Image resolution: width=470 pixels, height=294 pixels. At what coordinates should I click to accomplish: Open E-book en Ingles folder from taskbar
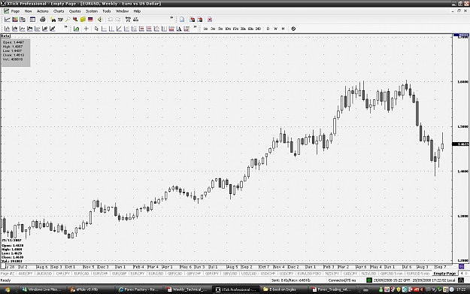click(x=284, y=289)
